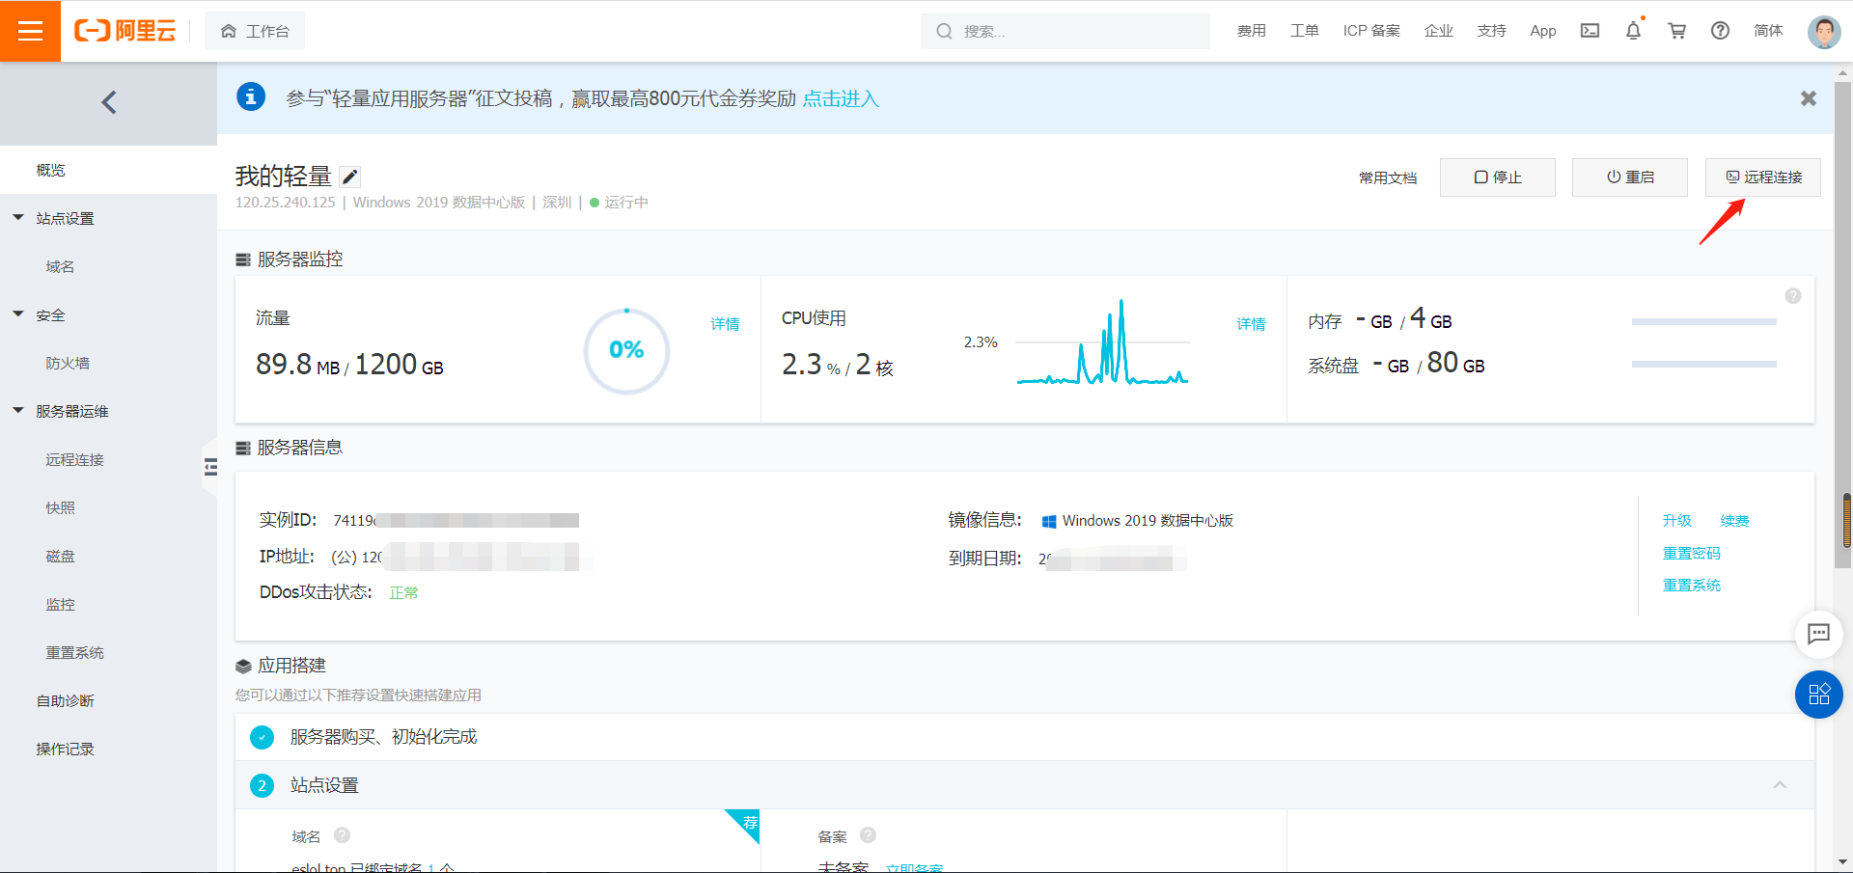Viewport: 1853px width, 873px height.
Task: Stop the server with 停止
Action: 1498,177
